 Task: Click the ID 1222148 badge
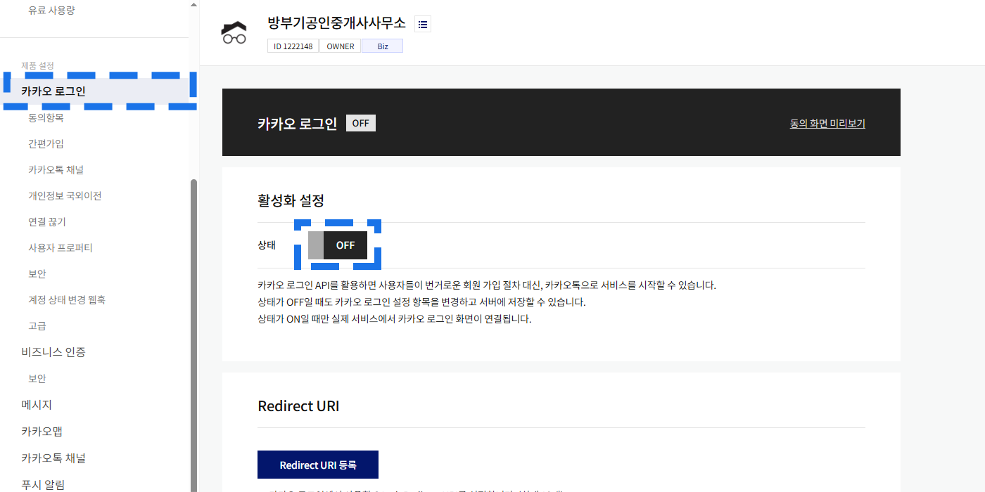click(x=293, y=46)
